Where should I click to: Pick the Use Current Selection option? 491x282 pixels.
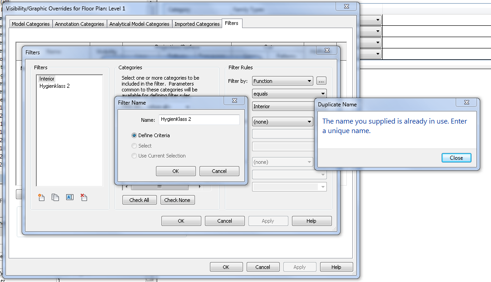click(134, 156)
